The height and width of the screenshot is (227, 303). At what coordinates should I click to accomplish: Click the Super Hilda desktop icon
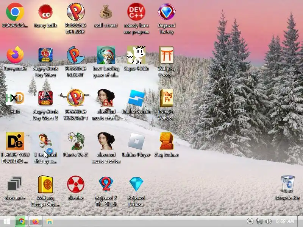coord(136,55)
